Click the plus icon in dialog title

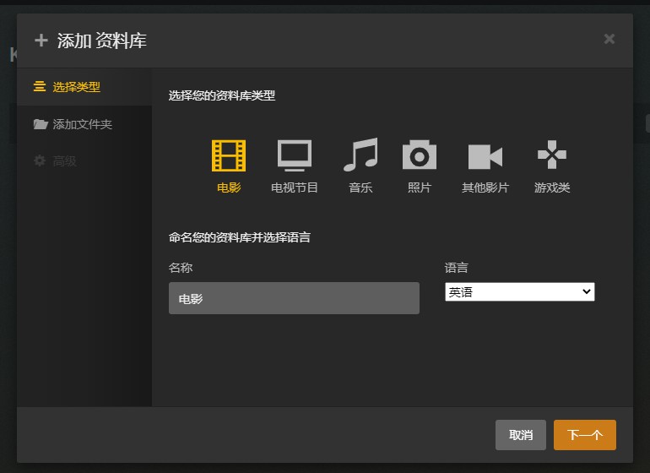(x=41, y=41)
